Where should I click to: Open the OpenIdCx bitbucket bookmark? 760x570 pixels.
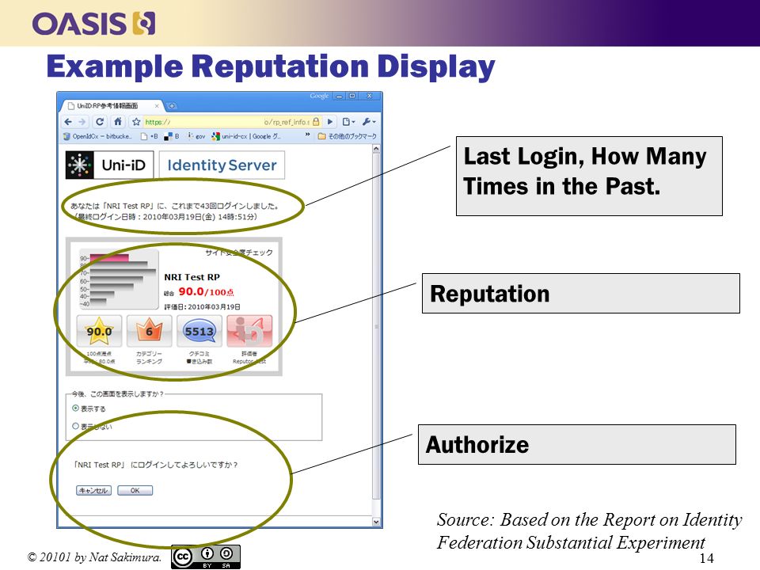[x=98, y=136]
